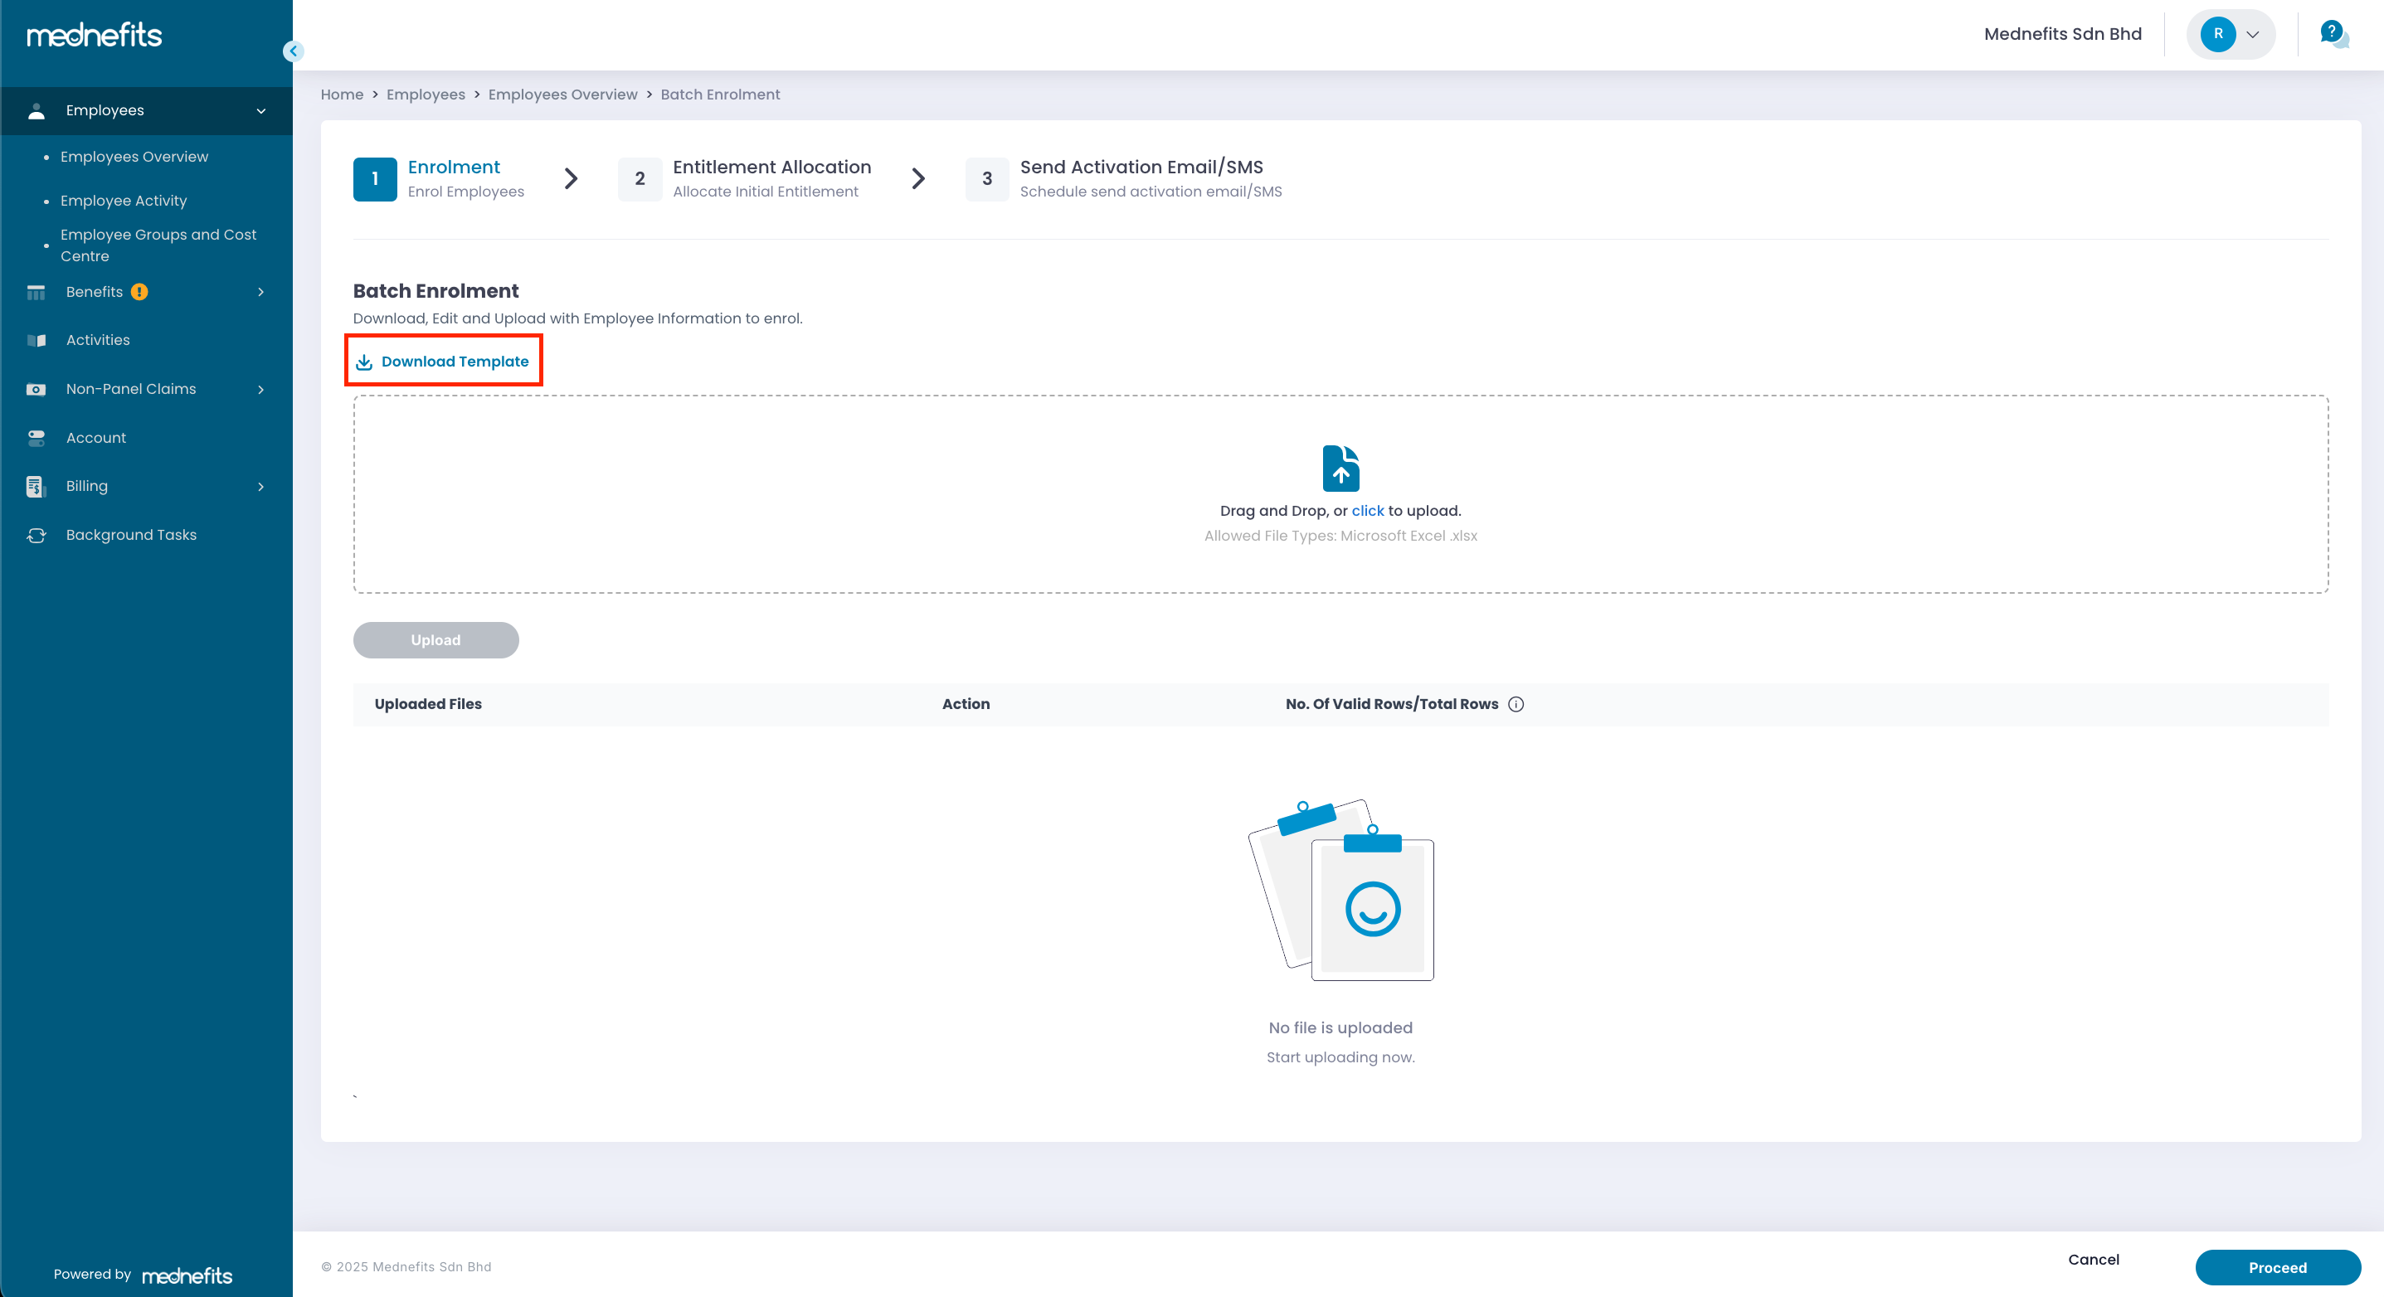Click the info icon beside Valid Rows header

click(1516, 704)
